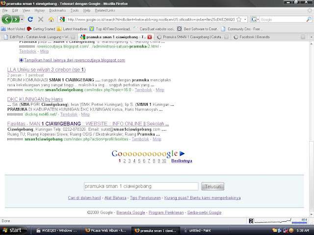The height and width of the screenshot is (235, 314).
Task: Open the Help menu
Action: tap(87, 10)
